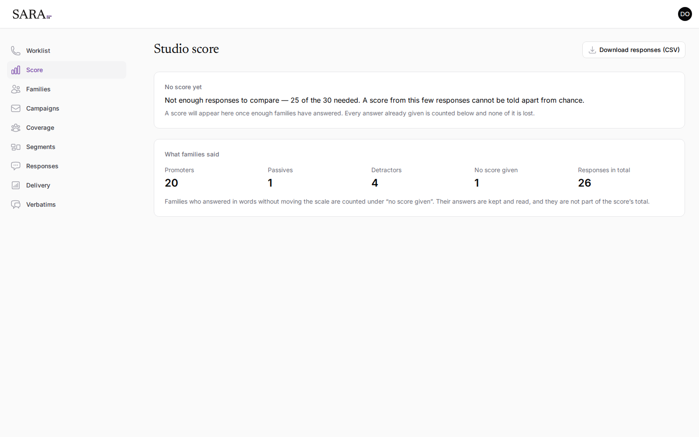Click the Campaigns envelope icon
699x437 pixels.
point(16,108)
